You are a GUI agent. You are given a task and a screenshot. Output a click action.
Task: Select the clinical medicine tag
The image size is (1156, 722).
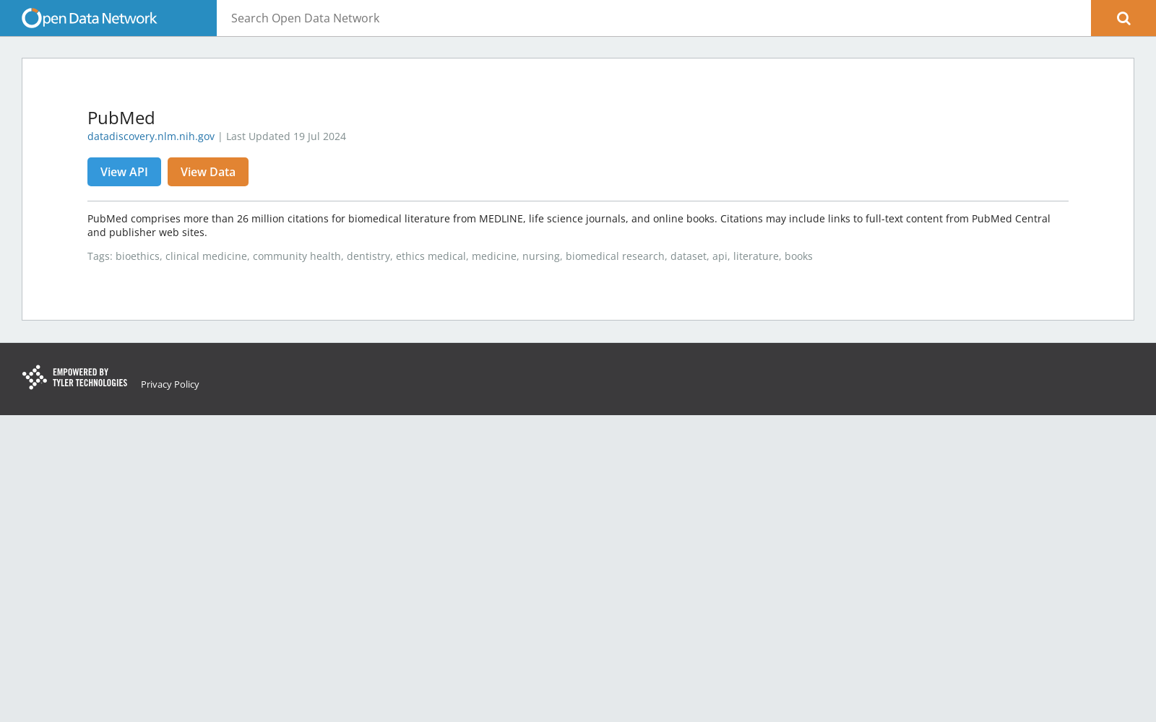tap(206, 256)
